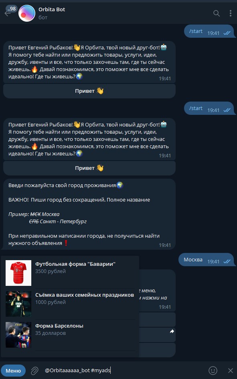Open the Меню bot menu button

tap(13, 371)
